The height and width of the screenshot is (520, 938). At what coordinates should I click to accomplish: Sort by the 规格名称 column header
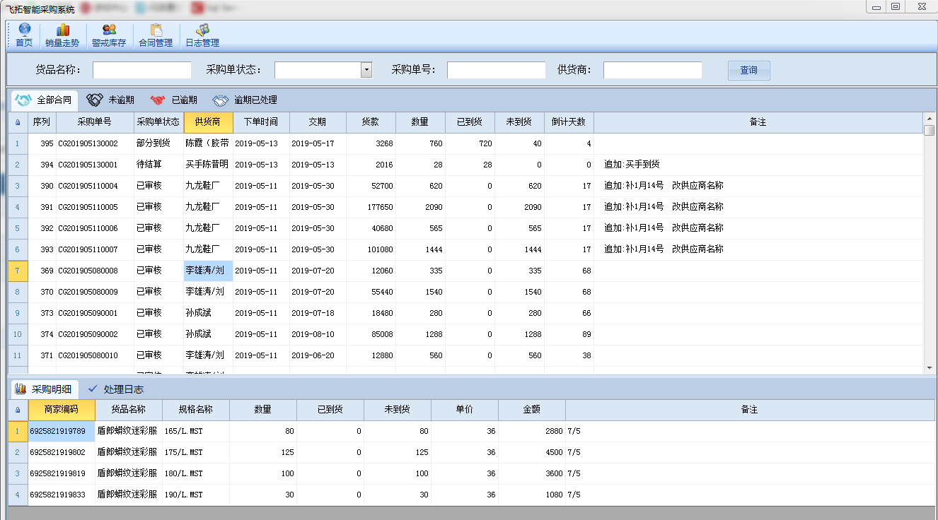[196, 410]
